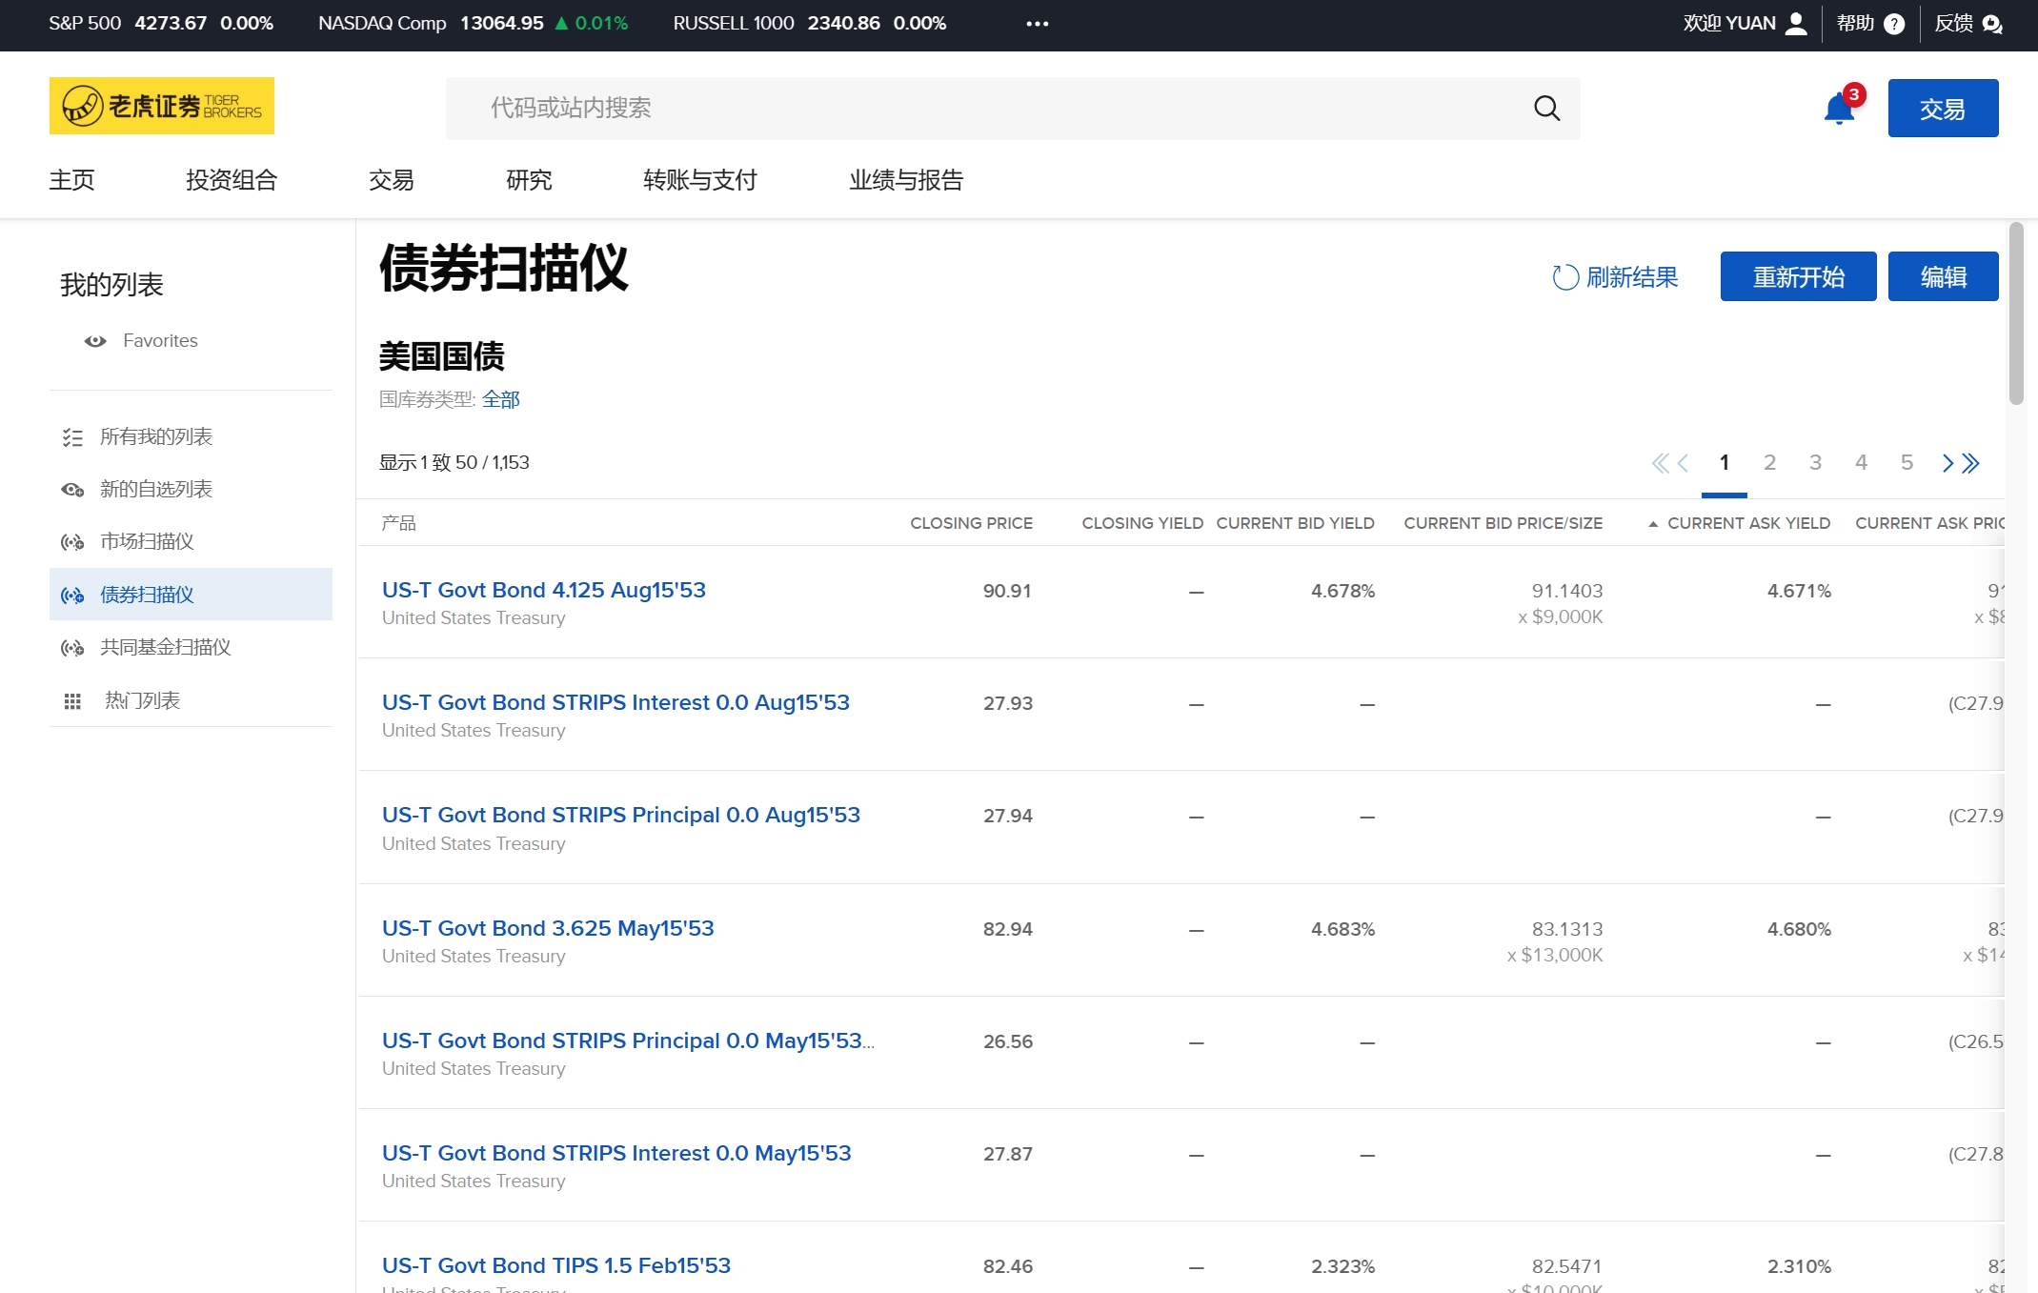This screenshot has height=1293, width=2038.
Task: Click the page vertical scrollbar
Action: coord(2015,314)
